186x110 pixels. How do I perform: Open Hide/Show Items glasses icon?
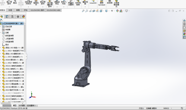pos(112,11)
